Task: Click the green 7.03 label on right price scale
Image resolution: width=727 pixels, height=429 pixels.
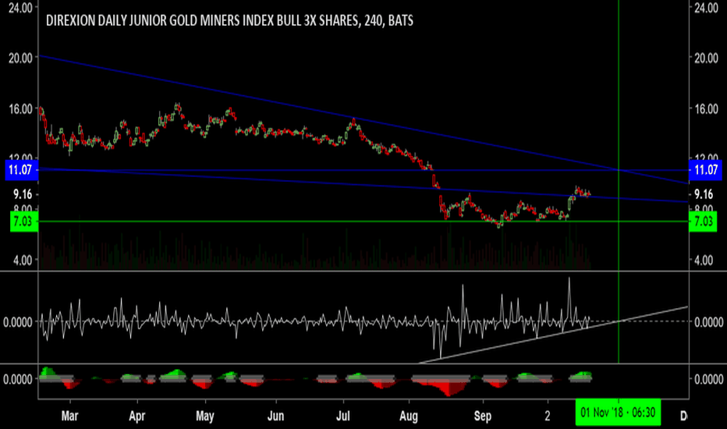Action: [x=703, y=222]
